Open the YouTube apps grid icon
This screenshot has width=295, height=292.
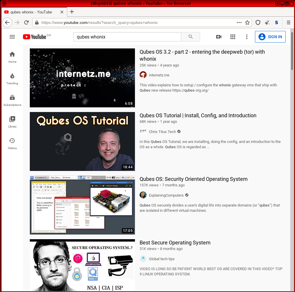(232, 37)
